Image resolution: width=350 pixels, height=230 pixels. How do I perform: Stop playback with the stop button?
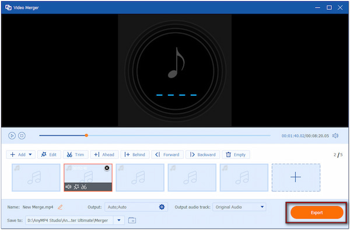(x=22, y=135)
